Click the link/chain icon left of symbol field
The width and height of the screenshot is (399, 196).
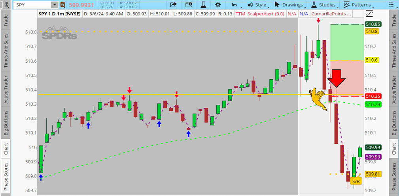pos(7,5)
